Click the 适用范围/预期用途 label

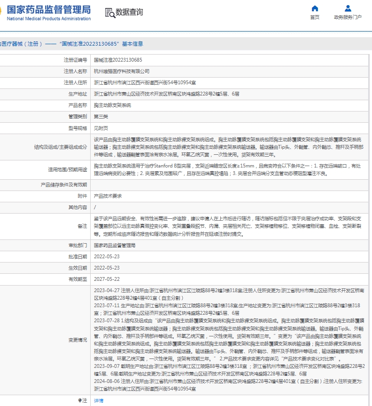68,170
